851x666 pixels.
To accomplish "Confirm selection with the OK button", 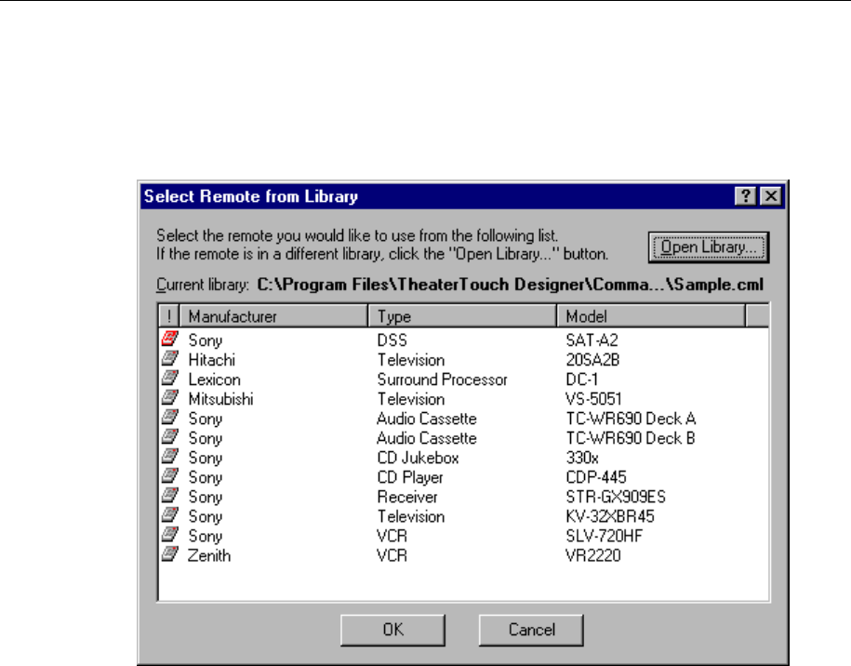I will point(392,630).
